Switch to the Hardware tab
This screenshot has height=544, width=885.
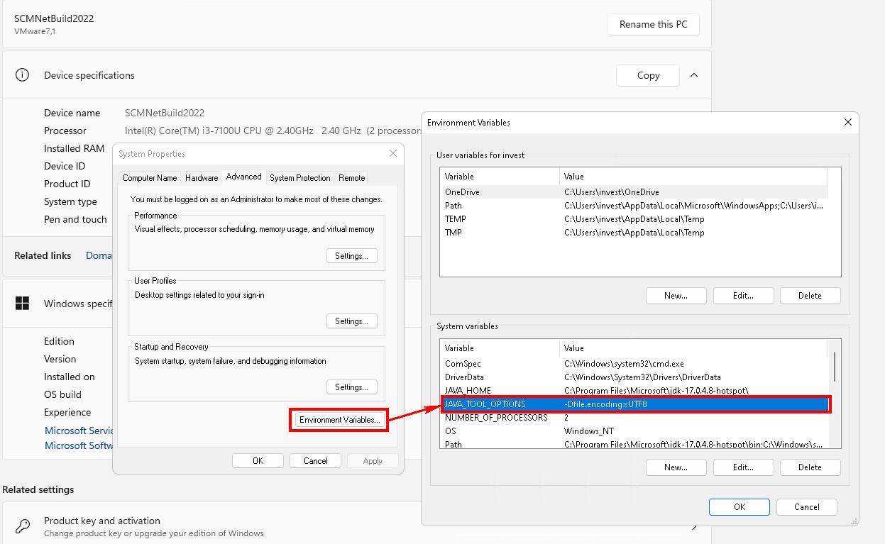(x=201, y=177)
